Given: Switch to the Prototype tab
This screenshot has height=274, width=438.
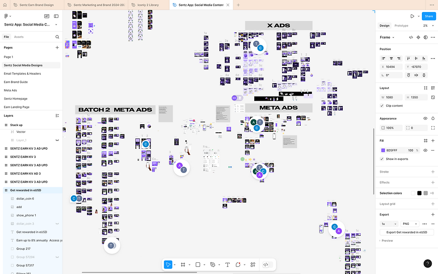Looking at the screenshot, I should (x=401, y=25).
